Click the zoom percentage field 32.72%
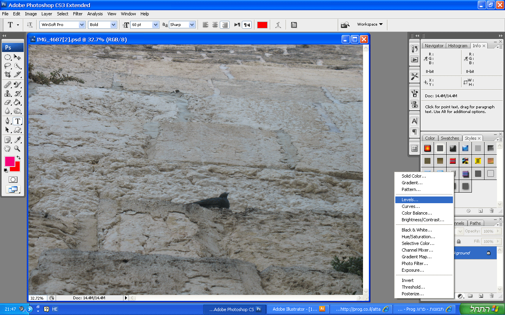 tap(37, 298)
